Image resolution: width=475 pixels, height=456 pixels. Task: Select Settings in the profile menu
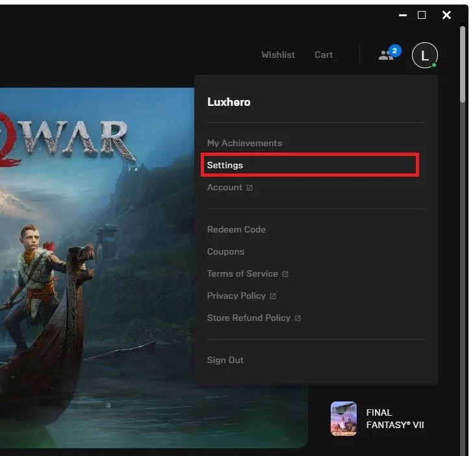click(x=310, y=165)
